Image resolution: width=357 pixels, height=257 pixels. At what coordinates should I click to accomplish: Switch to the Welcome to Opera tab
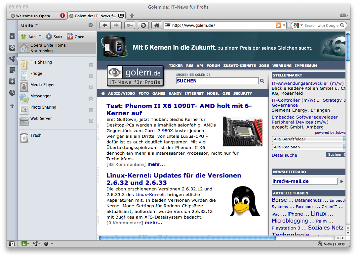[33, 16]
